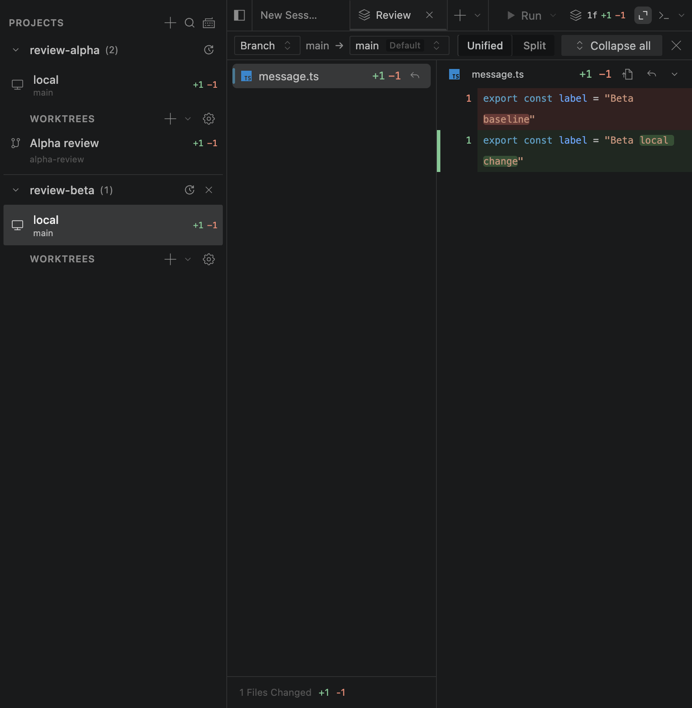Open worktree settings gear for review-alpha
Screen dimensions: 692x708
[x=209, y=119]
